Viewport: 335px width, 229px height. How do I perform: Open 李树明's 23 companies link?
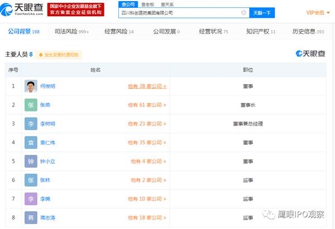(147, 124)
